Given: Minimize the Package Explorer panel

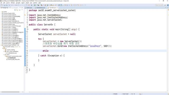Looking at the screenshot, I should [x=20, y=8].
